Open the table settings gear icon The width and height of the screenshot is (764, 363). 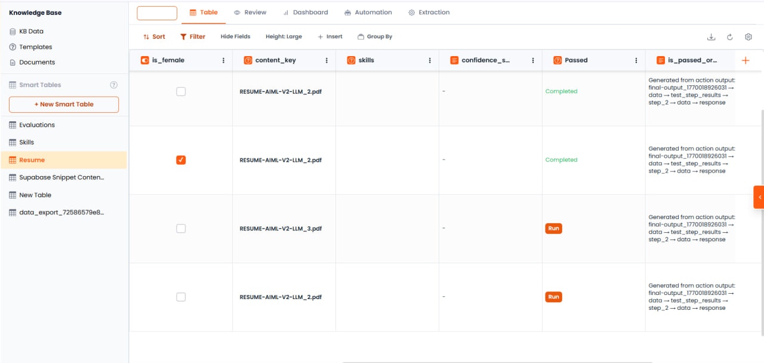[748, 36]
